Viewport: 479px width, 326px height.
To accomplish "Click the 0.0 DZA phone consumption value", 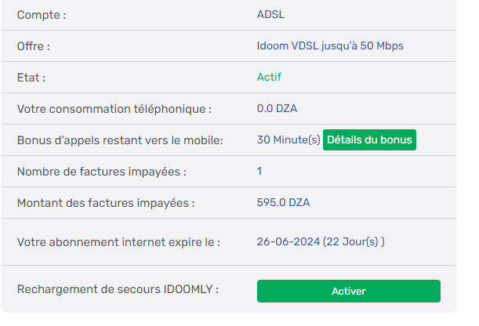I will [x=277, y=108].
